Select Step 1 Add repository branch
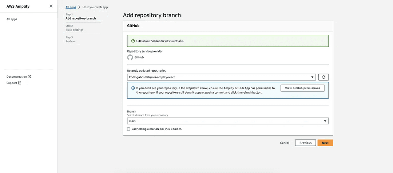 click(x=81, y=18)
